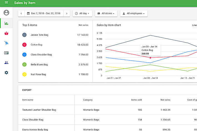
Task: Expand the All day dropdown
Action: [82, 14]
